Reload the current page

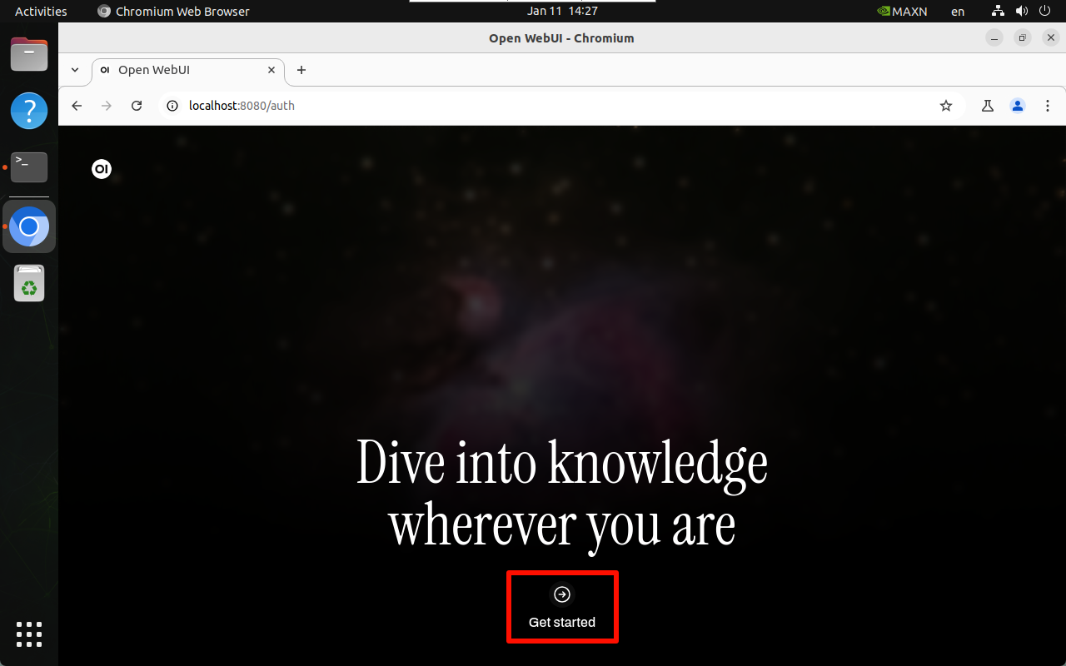click(x=137, y=106)
